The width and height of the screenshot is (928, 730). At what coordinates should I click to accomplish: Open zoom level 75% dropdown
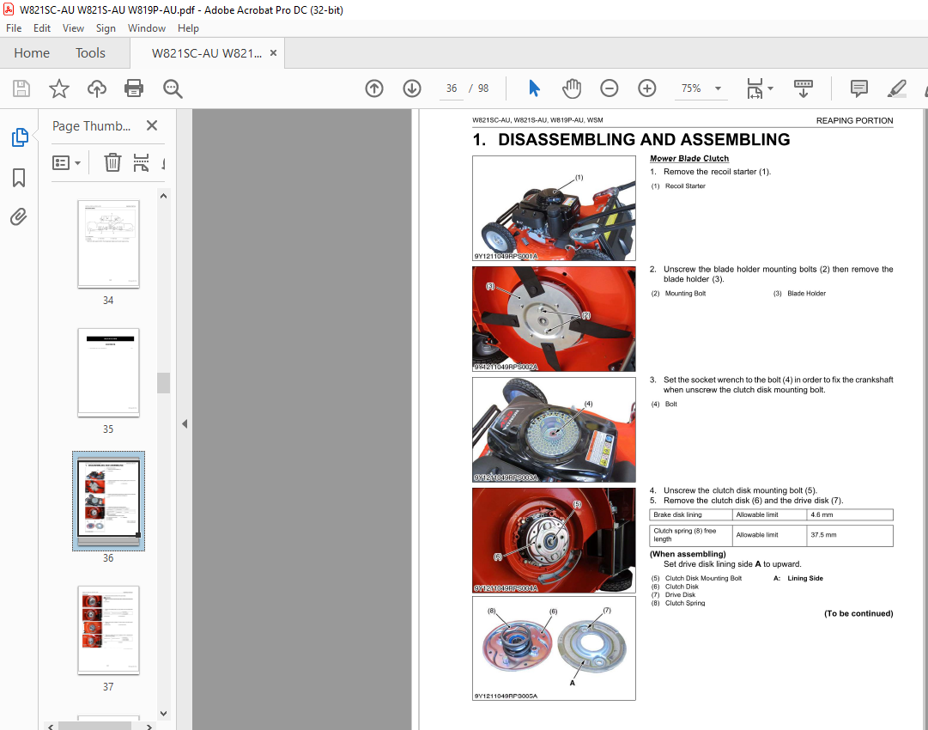click(x=718, y=88)
